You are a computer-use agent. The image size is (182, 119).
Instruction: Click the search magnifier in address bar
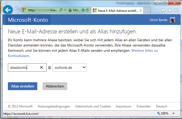tap(61, 10)
